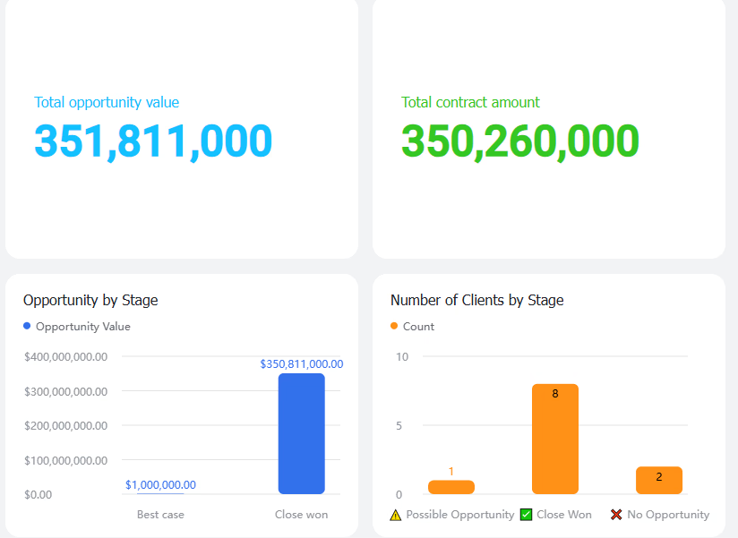Click the yellow warning Possible Opportunity icon

click(x=395, y=515)
